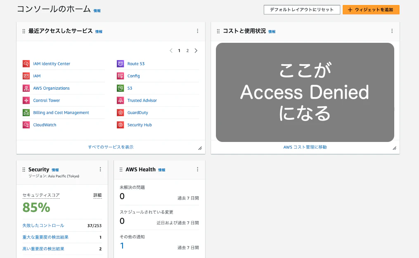Open the AWS Health widget options menu

click(x=197, y=170)
